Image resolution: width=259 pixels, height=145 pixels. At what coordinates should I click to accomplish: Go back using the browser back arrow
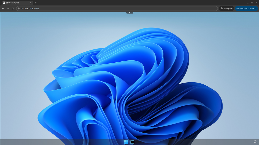click(3, 8)
